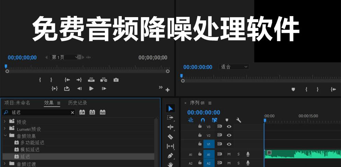Expand the 预设 folder
The image size is (341, 167).
(x=4, y=121)
